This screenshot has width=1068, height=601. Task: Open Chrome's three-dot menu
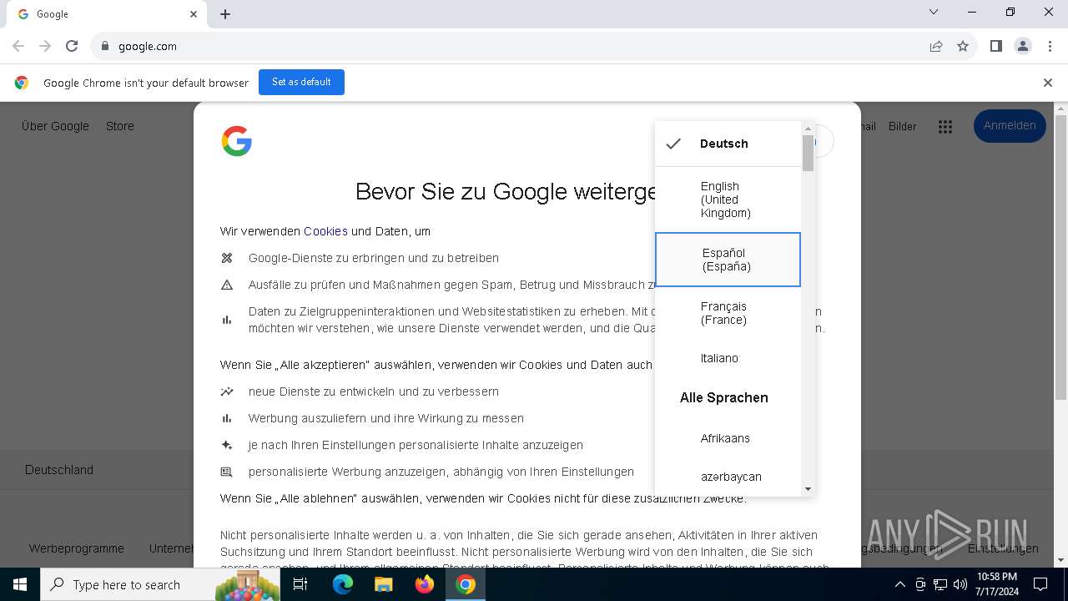[1050, 46]
